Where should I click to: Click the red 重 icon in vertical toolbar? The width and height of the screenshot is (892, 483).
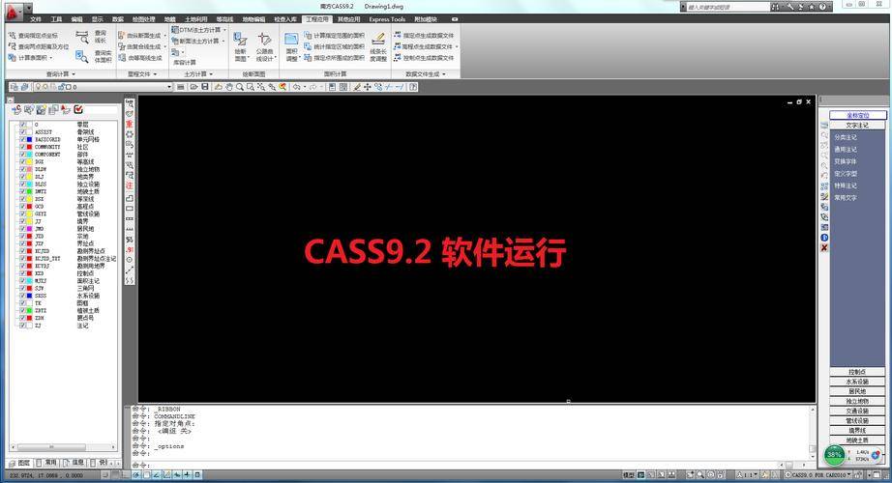(130, 124)
